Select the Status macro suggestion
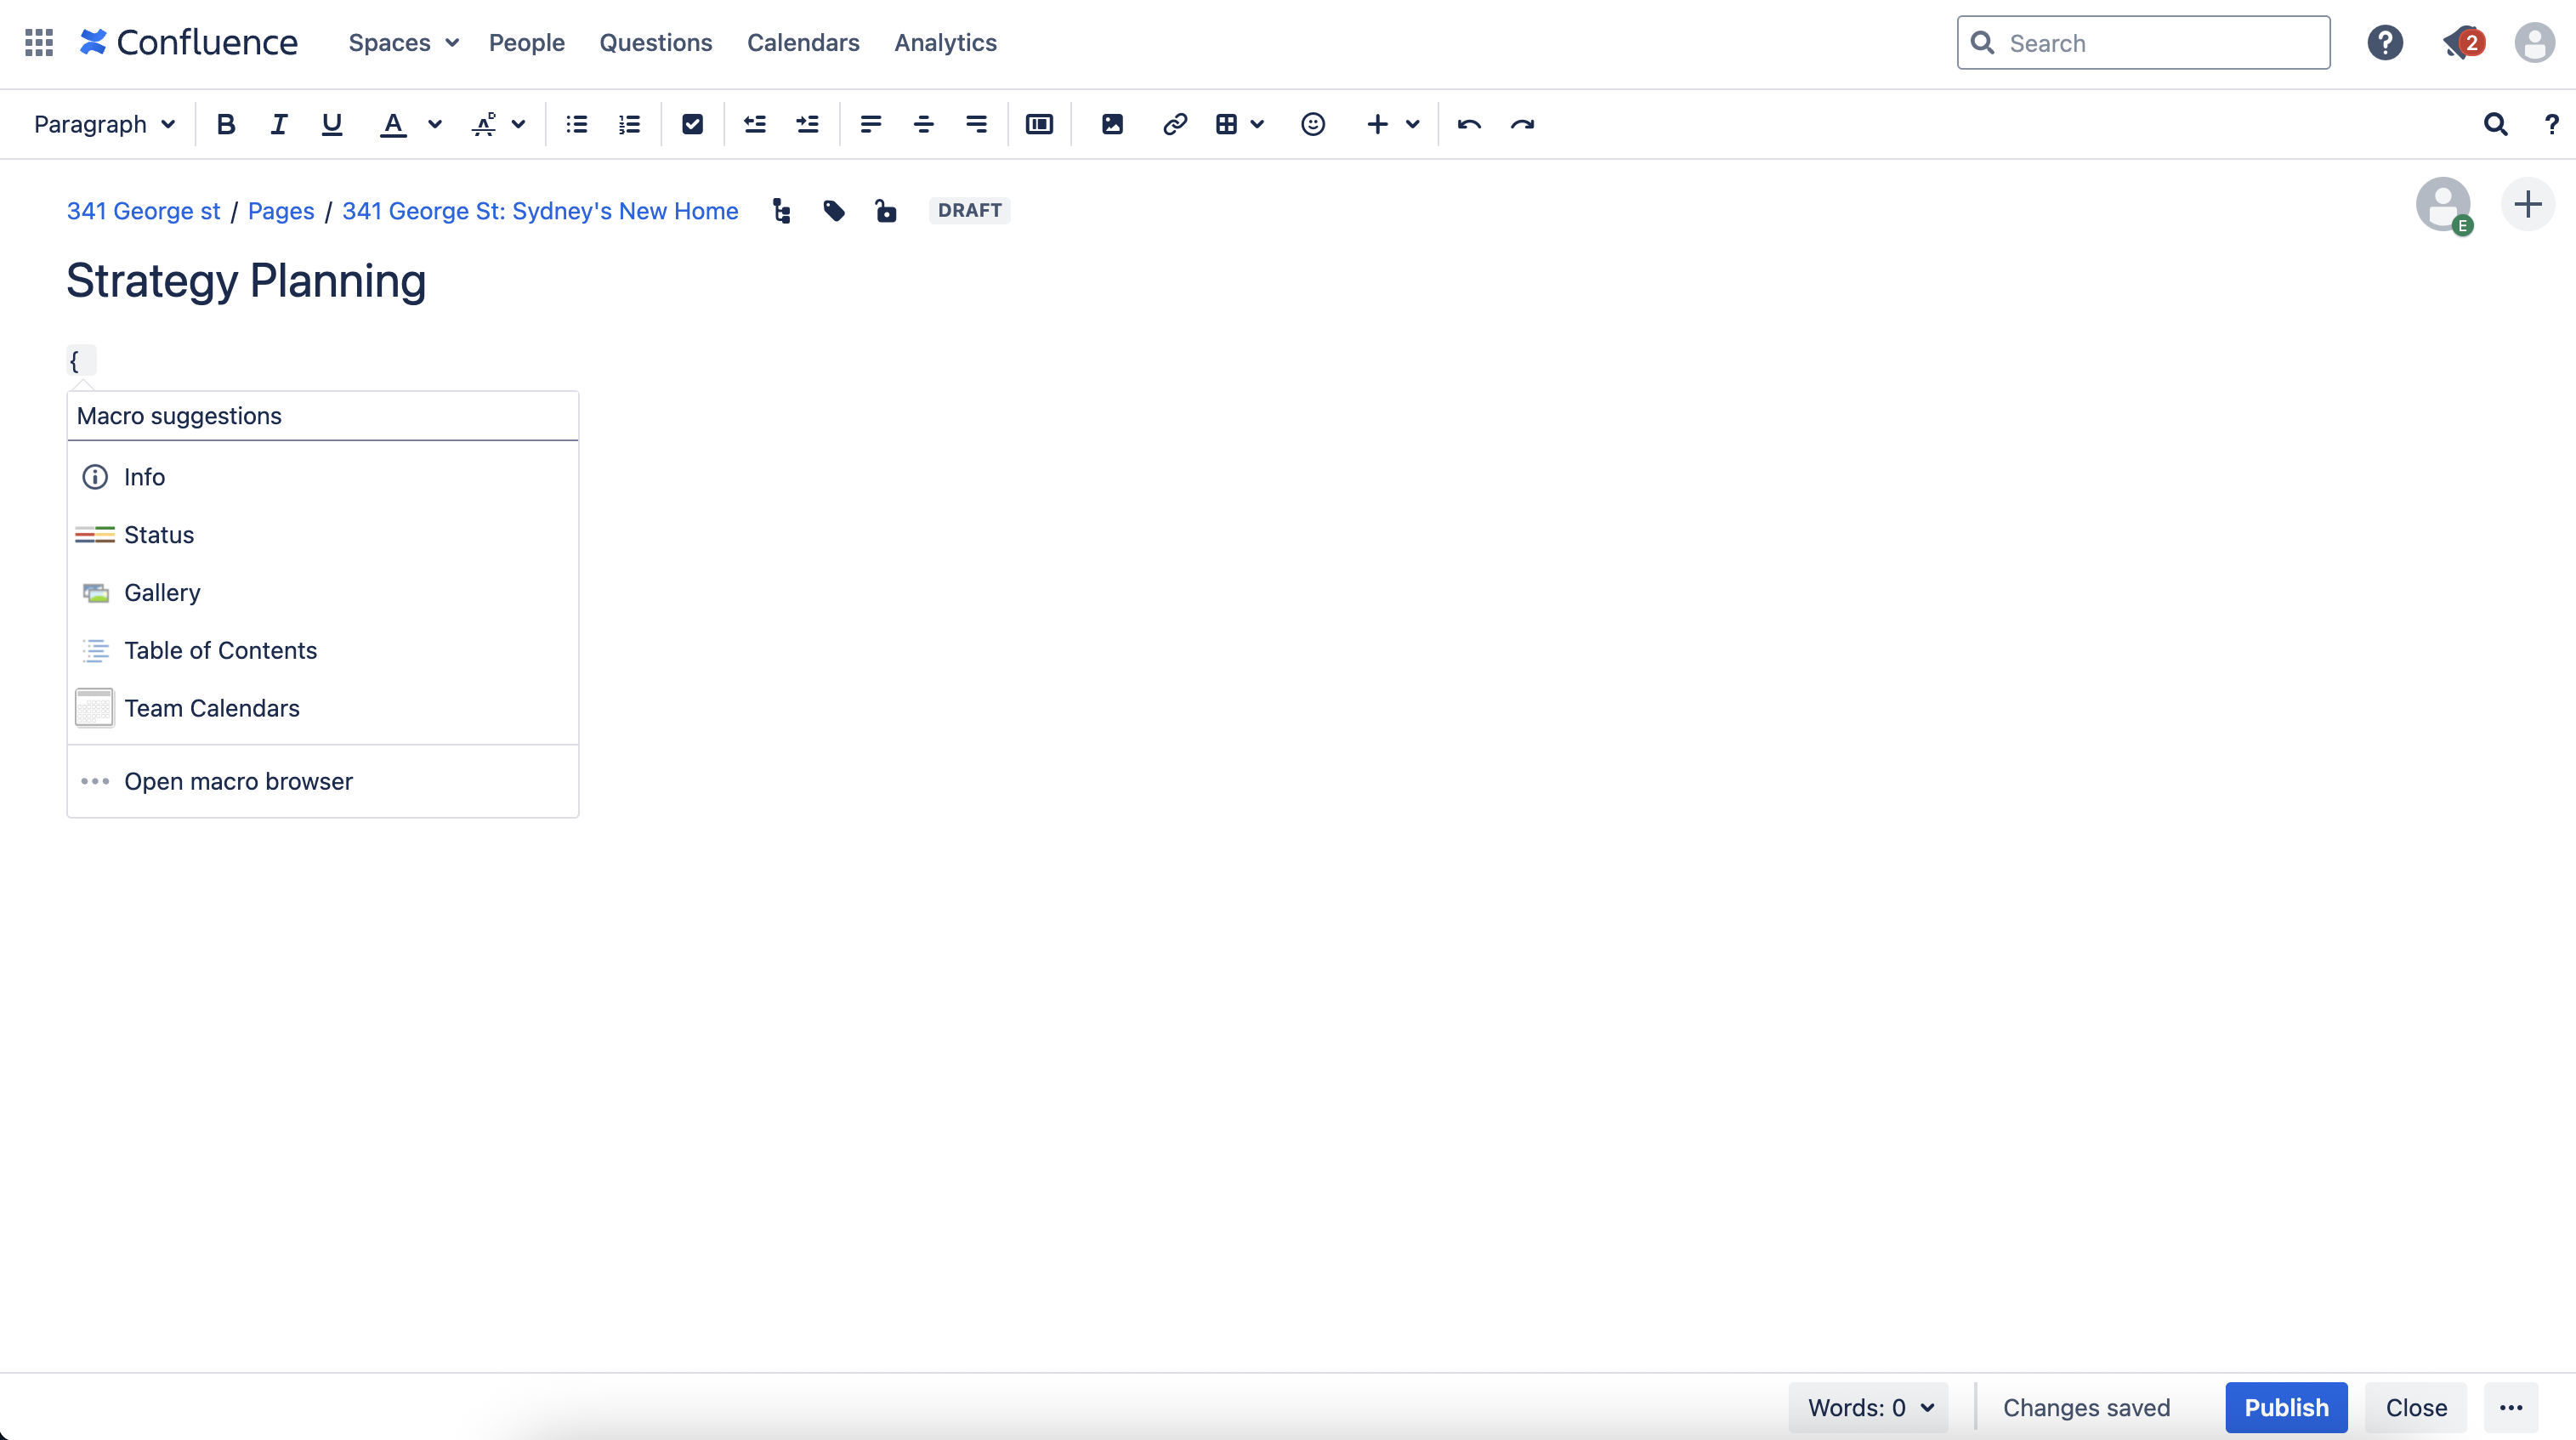 click(x=159, y=535)
